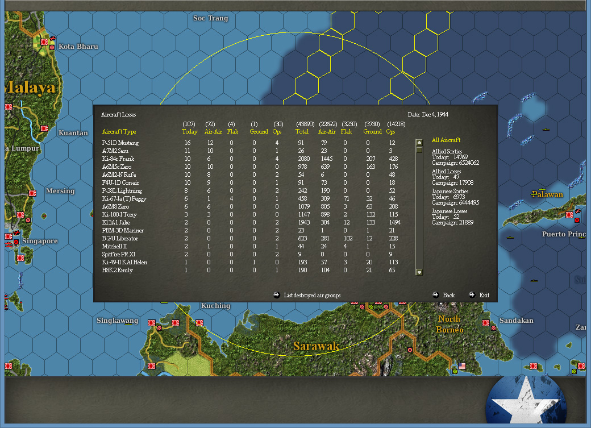Viewport: 591px width, 428px height.
Task: Go Back from Aircraft Losses
Action: coord(448,295)
